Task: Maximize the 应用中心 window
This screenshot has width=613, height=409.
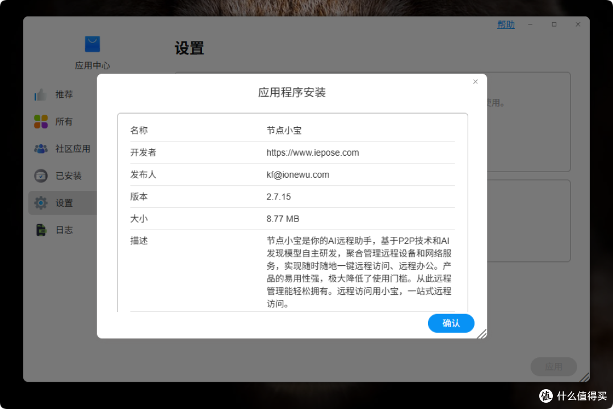Action: (x=554, y=24)
